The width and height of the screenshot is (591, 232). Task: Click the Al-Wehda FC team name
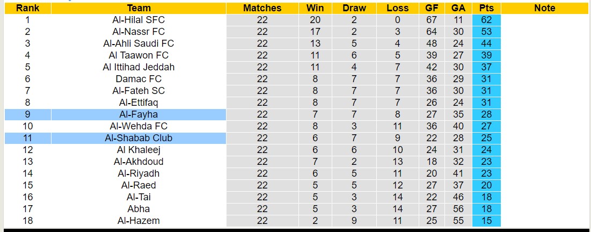[138, 126]
